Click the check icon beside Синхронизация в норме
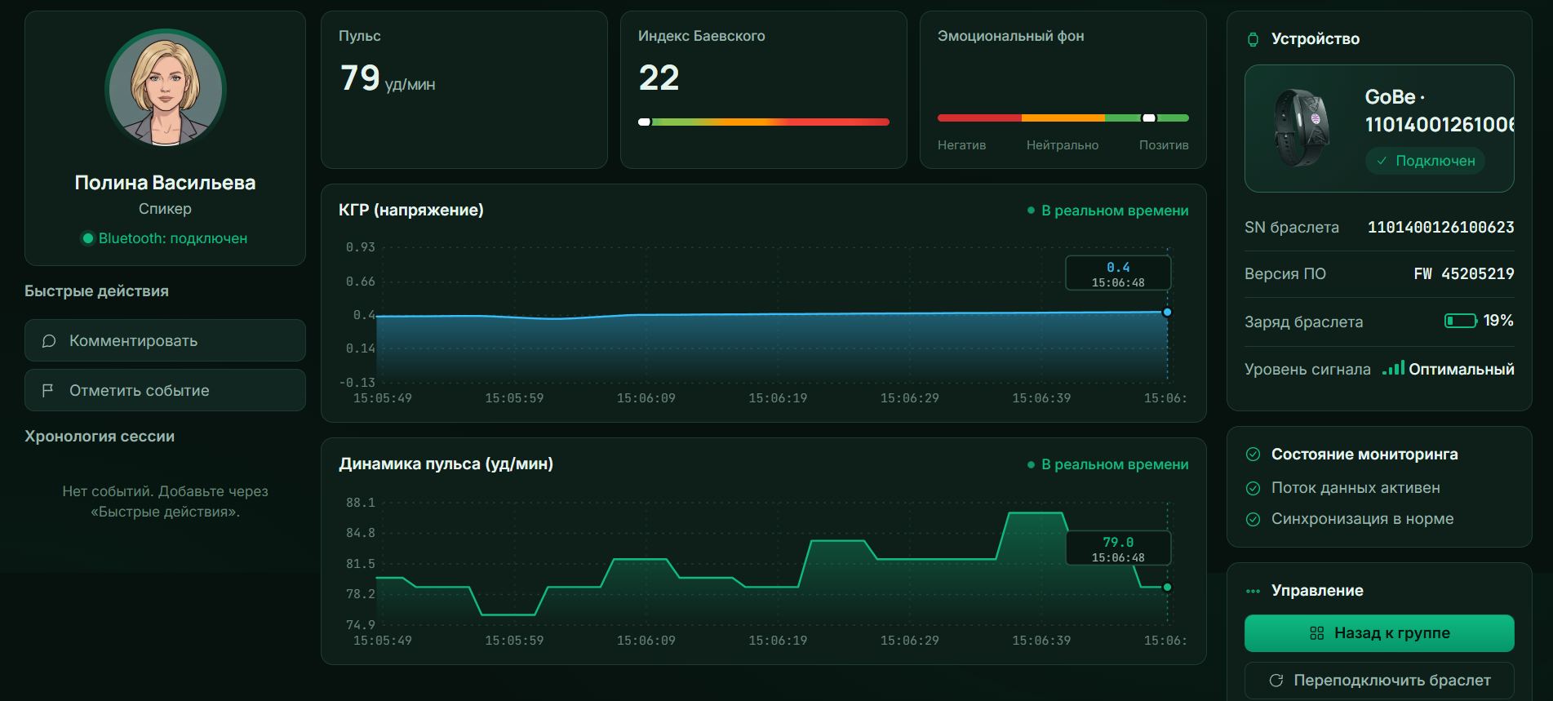The height and width of the screenshot is (701, 1553). pyautogui.click(x=1253, y=519)
